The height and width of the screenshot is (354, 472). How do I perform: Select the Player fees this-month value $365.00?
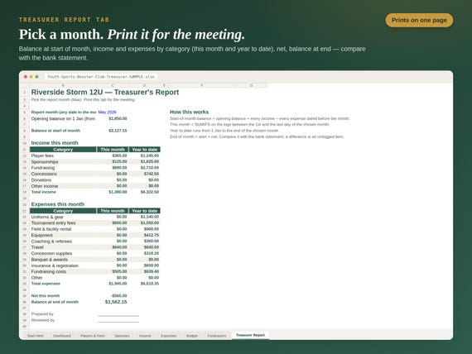click(x=119, y=155)
